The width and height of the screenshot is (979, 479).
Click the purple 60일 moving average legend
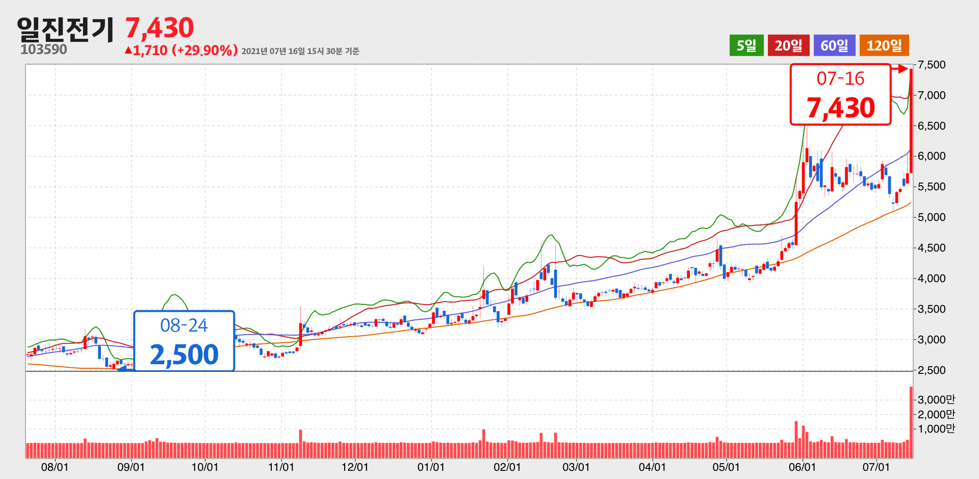click(835, 45)
